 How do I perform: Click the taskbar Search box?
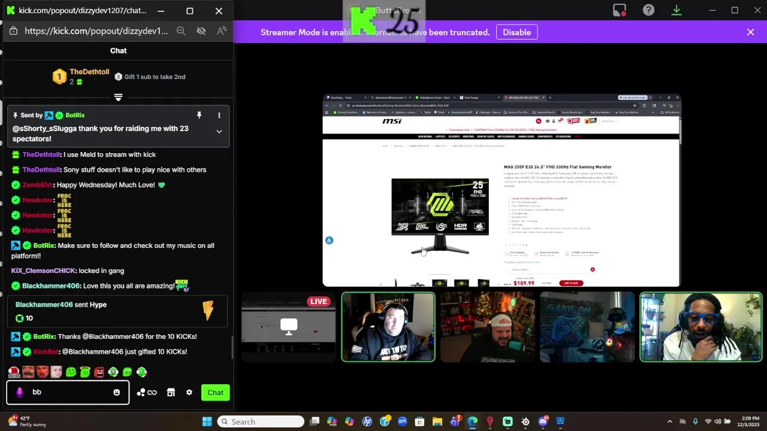pos(261,421)
